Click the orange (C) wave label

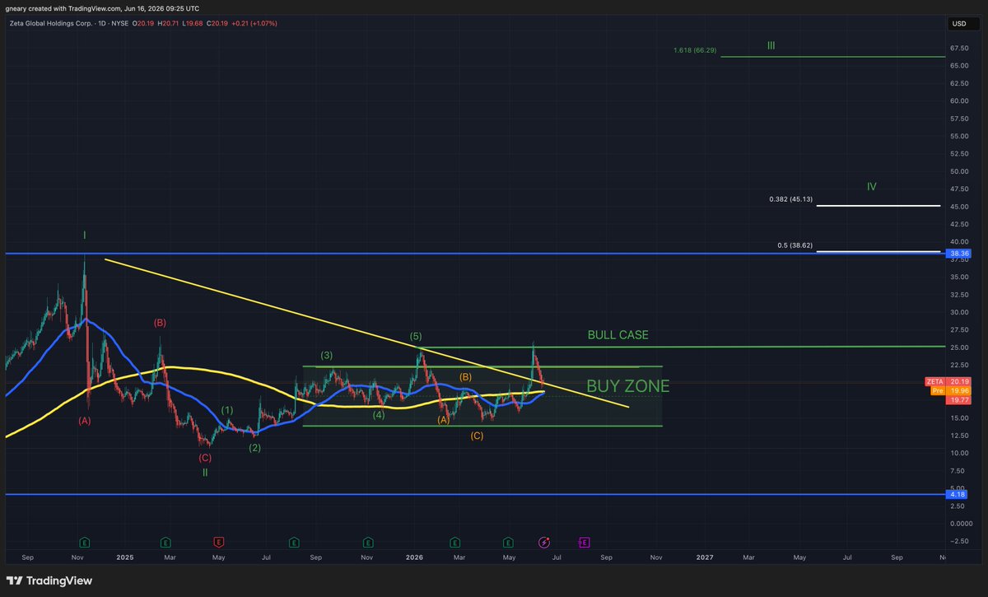(x=477, y=436)
